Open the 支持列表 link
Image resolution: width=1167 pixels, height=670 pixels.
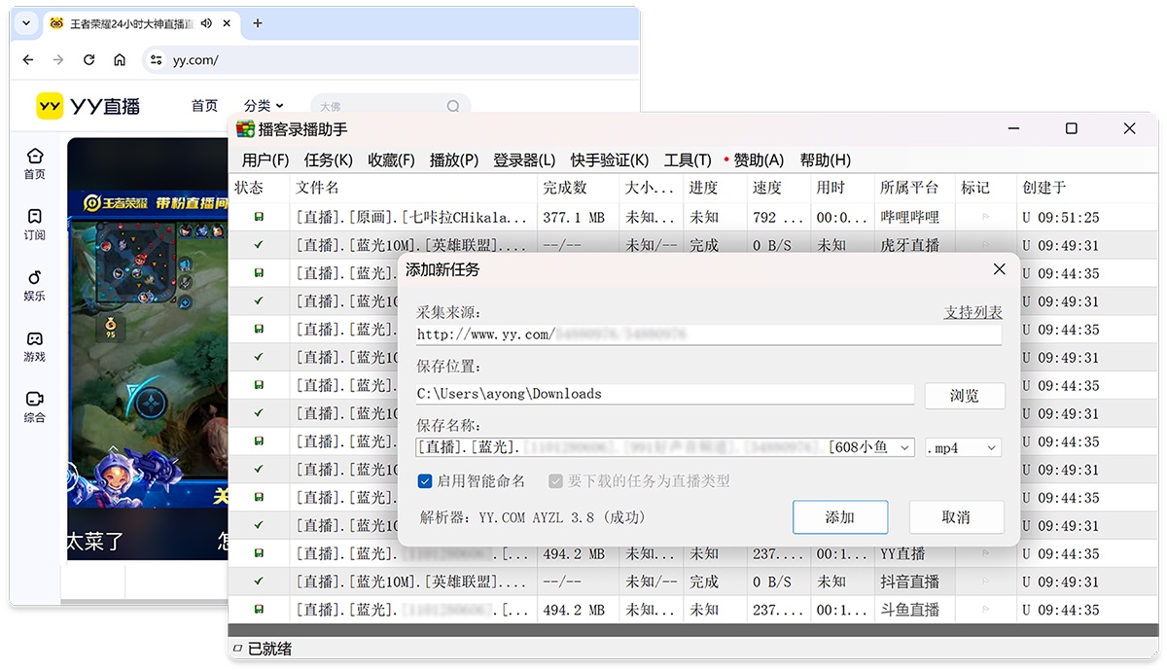(x=972, y=312)
